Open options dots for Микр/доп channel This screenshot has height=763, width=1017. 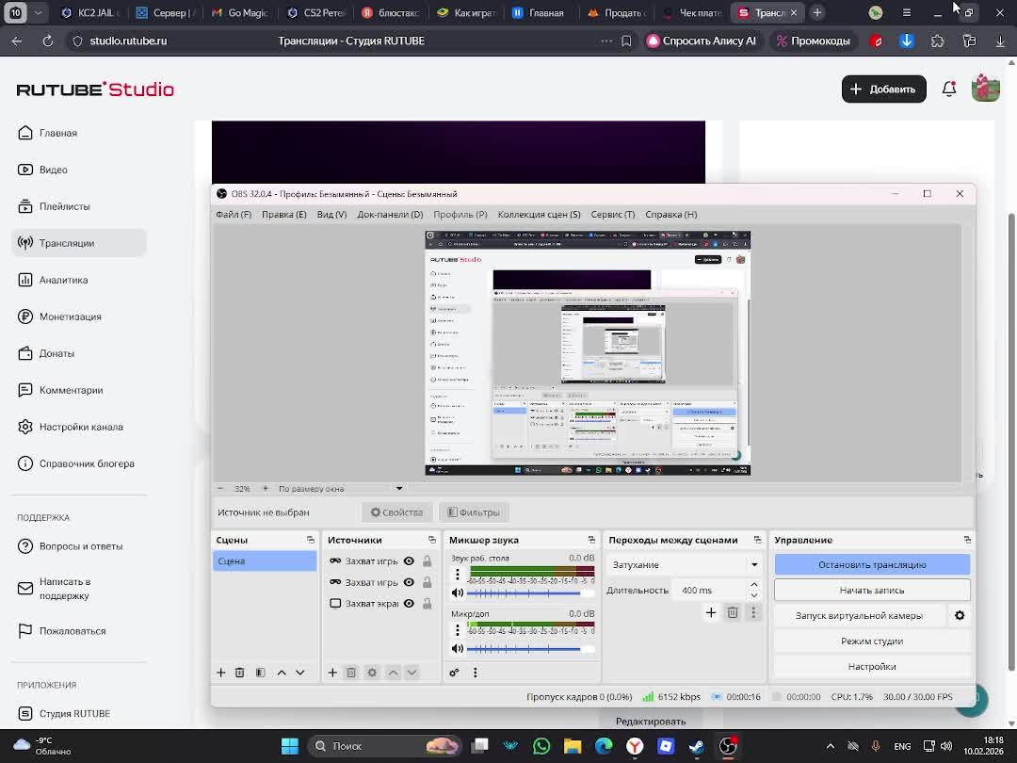tap(458, 630)
